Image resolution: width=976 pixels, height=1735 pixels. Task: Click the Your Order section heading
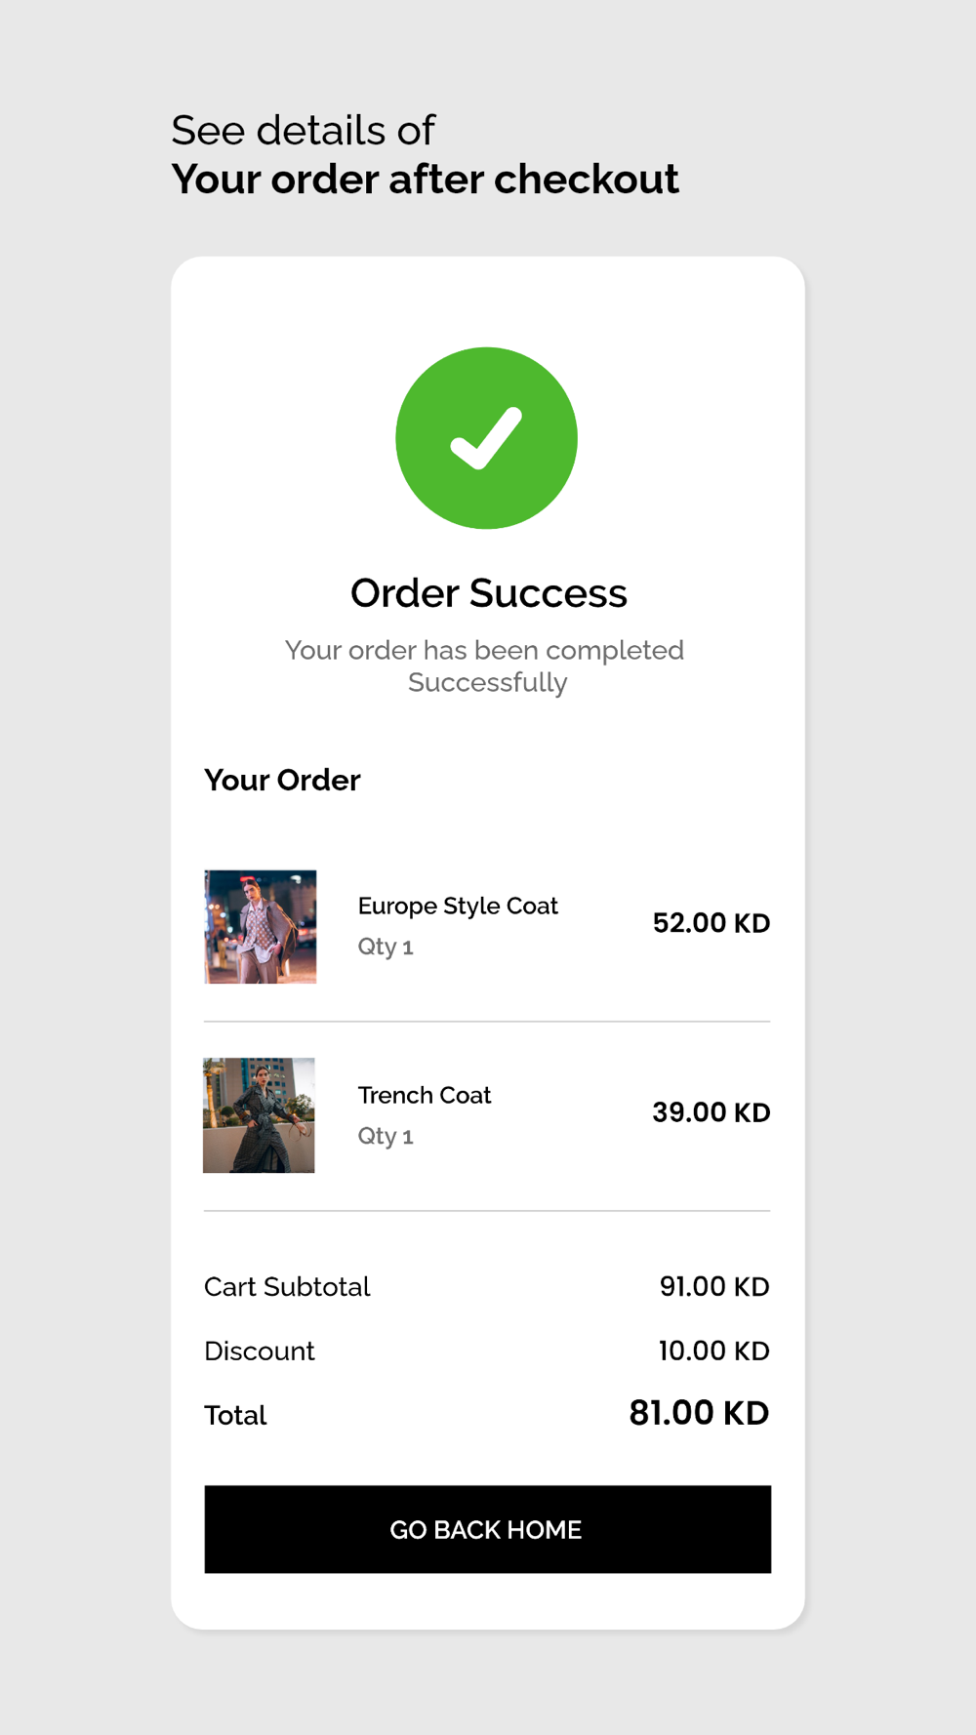[x=282, y=781]
